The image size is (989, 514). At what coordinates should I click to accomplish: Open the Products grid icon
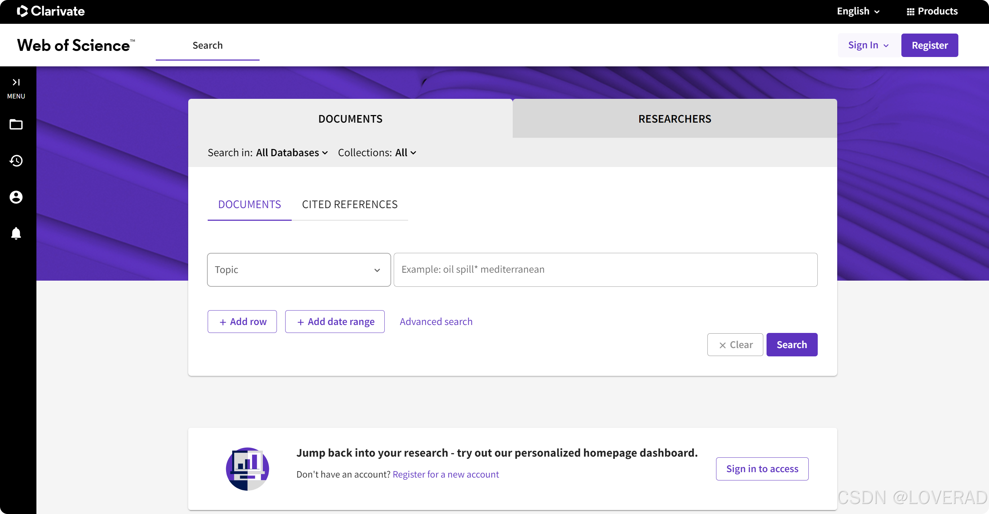point(910,12)
